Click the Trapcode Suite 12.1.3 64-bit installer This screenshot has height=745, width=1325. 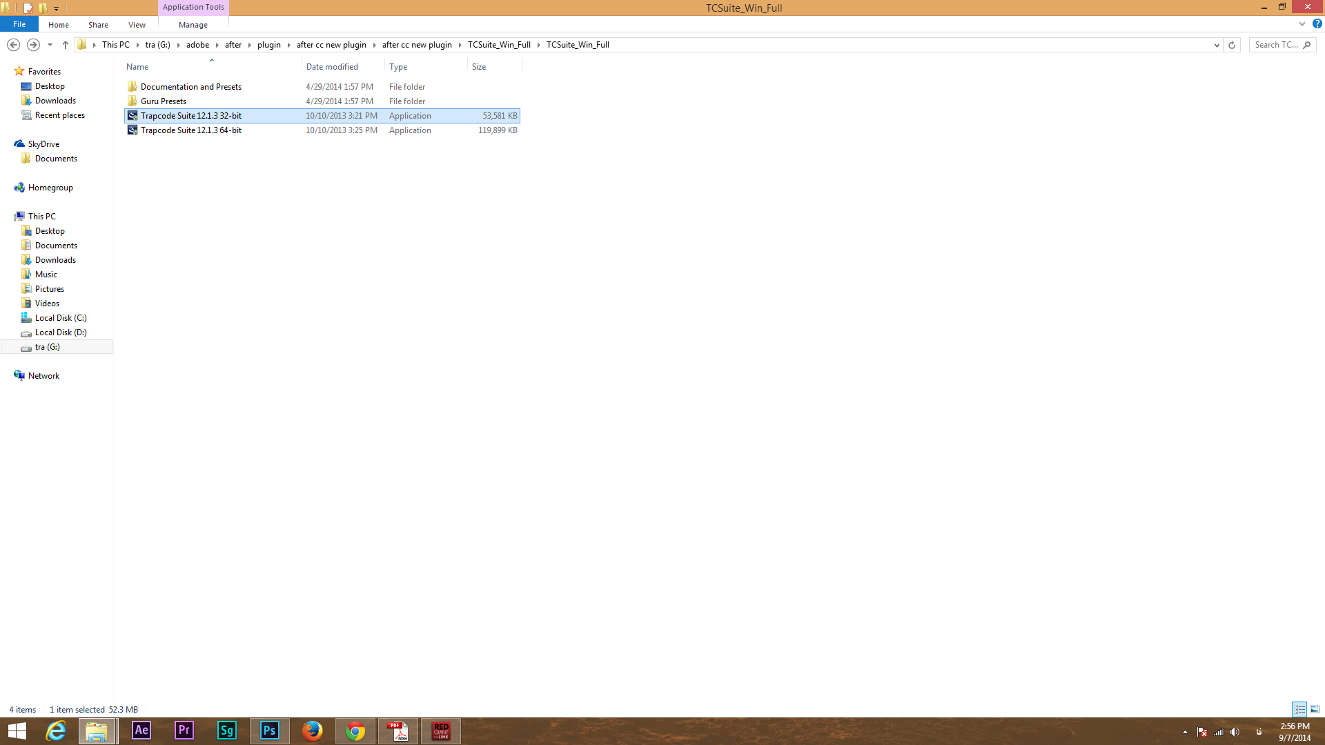(x=190, y=130)
